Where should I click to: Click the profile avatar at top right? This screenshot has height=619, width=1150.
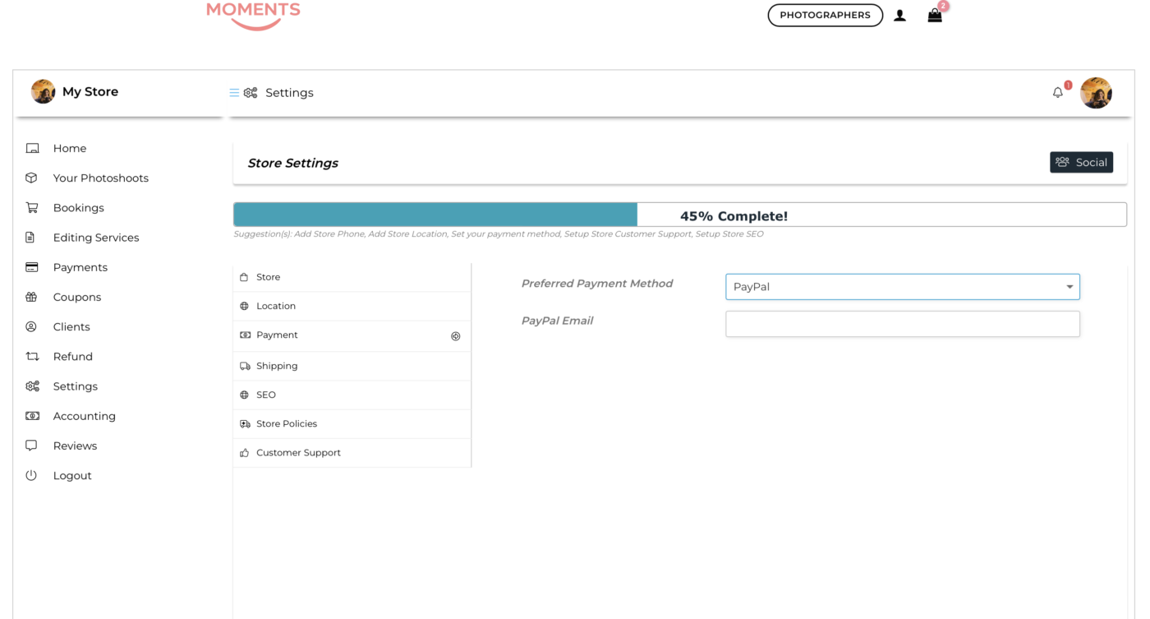[1096, 93]
